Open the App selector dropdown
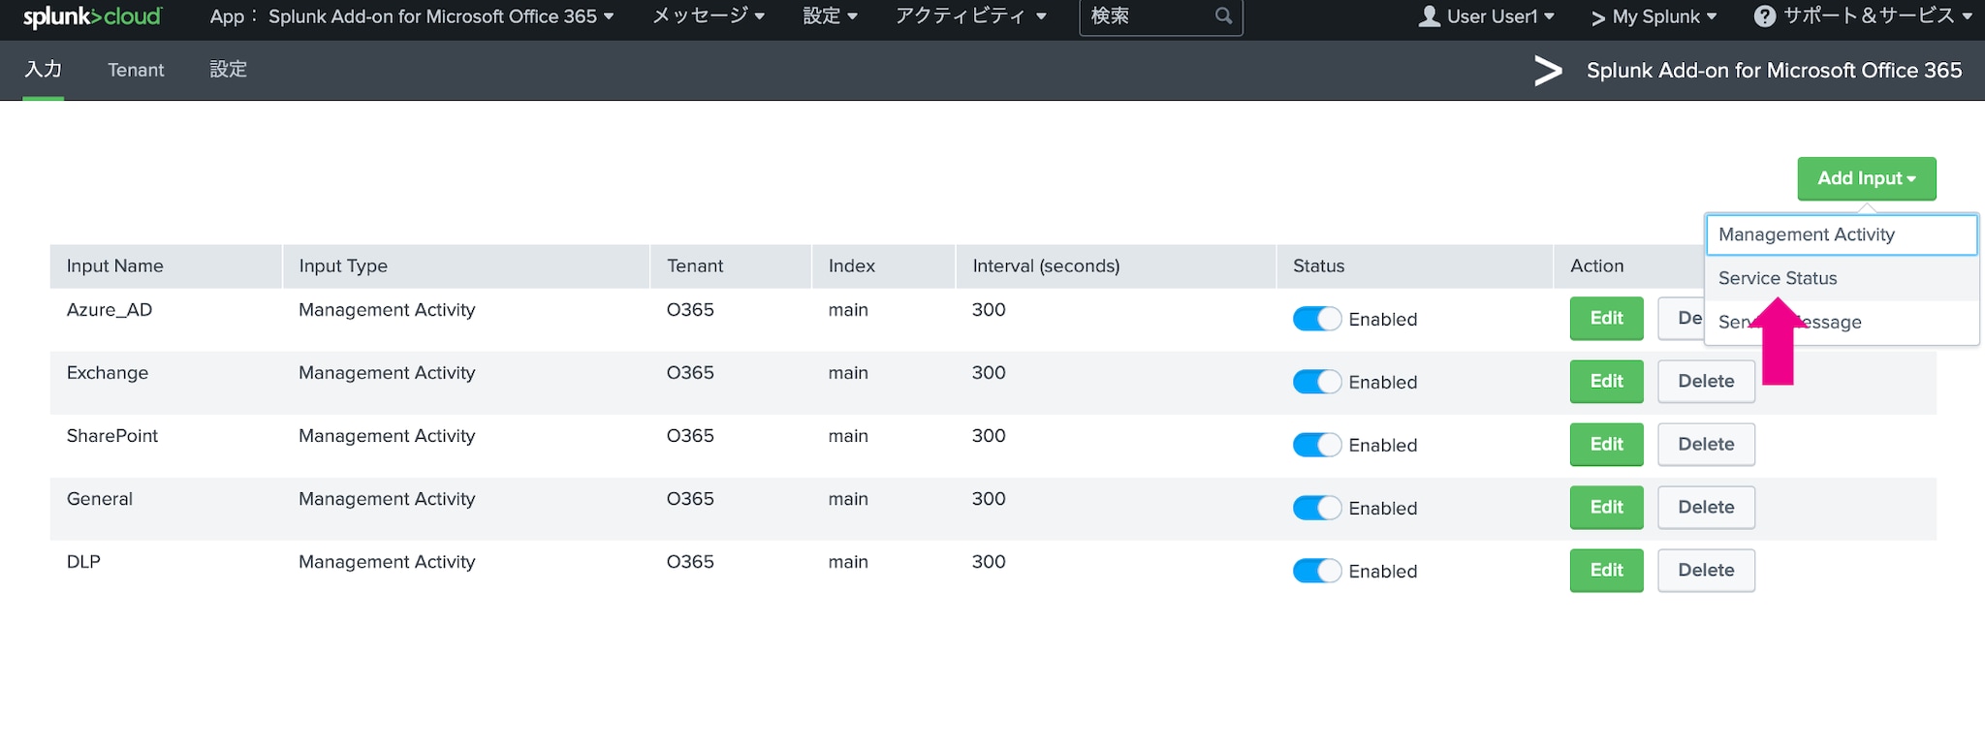 (412, 16)
